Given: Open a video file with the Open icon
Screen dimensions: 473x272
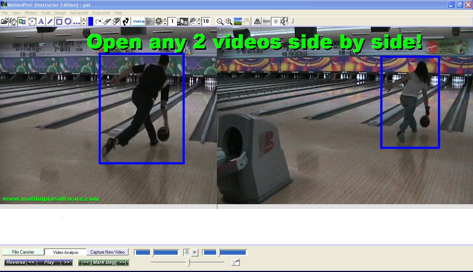Looking at the screenshot, I should pos(4,21).
